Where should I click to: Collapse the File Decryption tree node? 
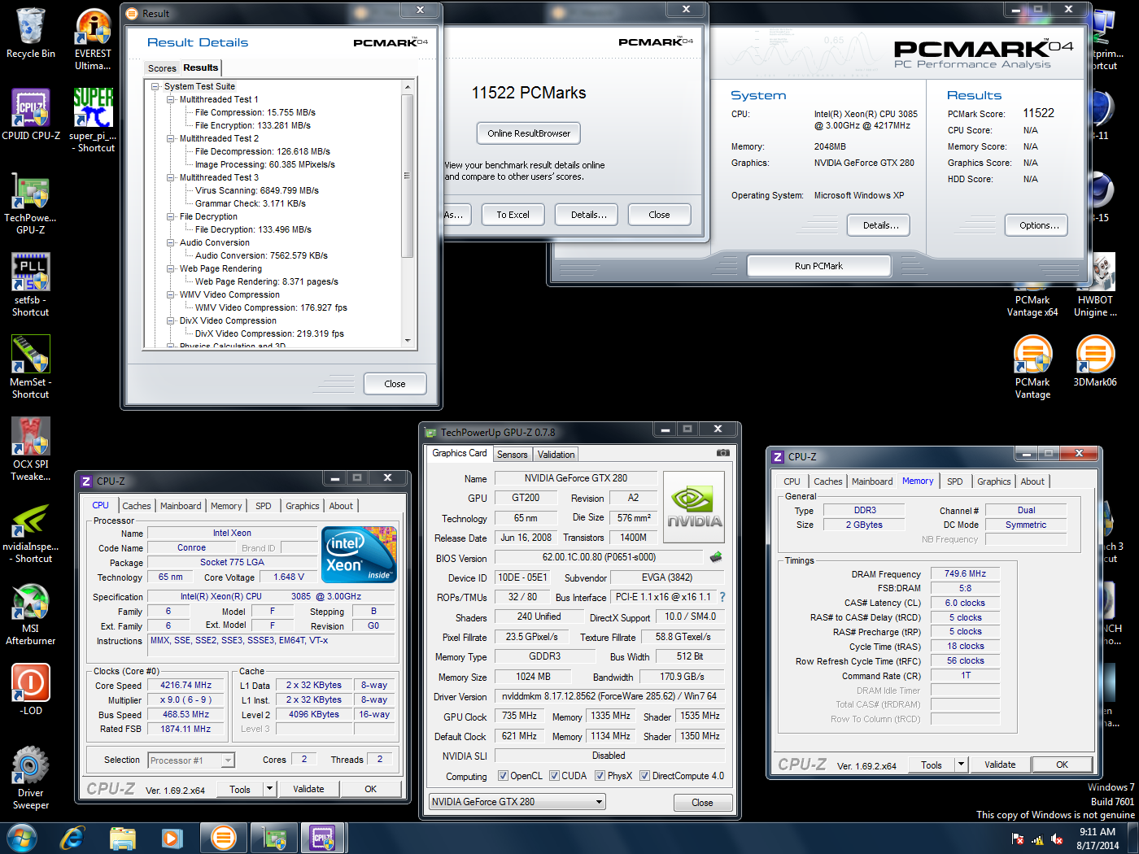[171, 216]
